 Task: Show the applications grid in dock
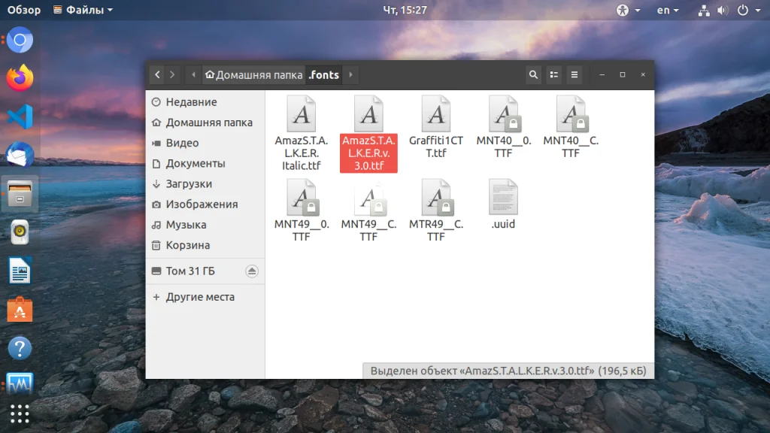click(20, 414)
